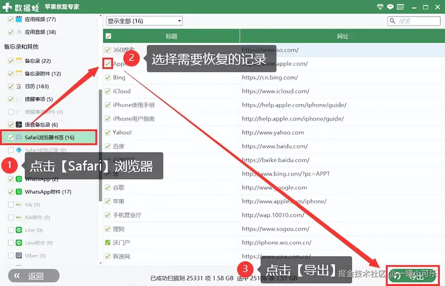Click the 备忘录附件 notes icon
The height and width of the screenshot is (286, 445).
coord(19,73)
